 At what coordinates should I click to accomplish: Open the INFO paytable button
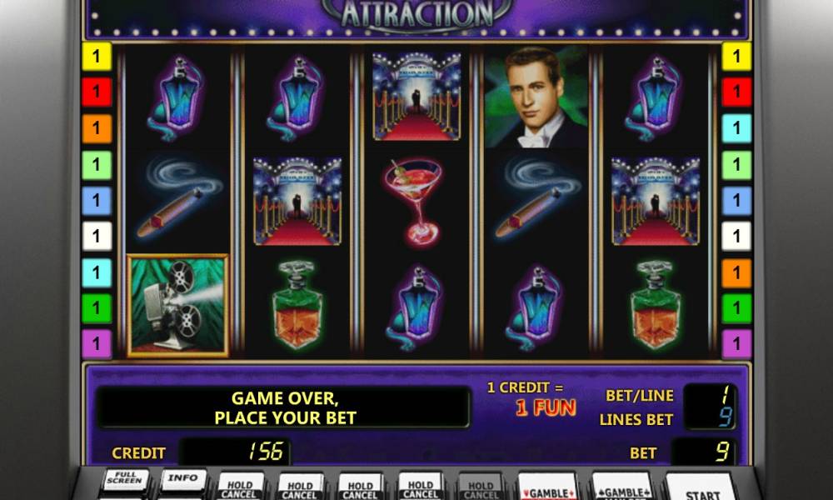tap(183, 480)
